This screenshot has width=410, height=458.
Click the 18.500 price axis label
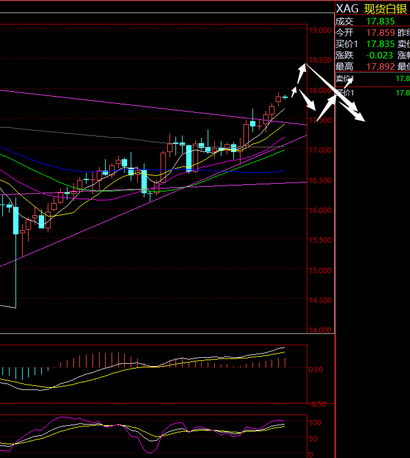click(x=320, y=60)
